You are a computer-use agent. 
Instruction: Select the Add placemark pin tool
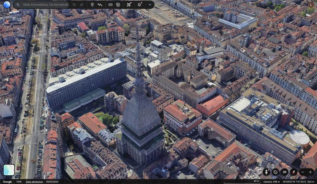(x=92, y=5)
